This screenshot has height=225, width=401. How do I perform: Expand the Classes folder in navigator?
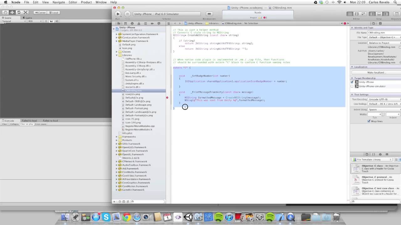pos(117,52)
